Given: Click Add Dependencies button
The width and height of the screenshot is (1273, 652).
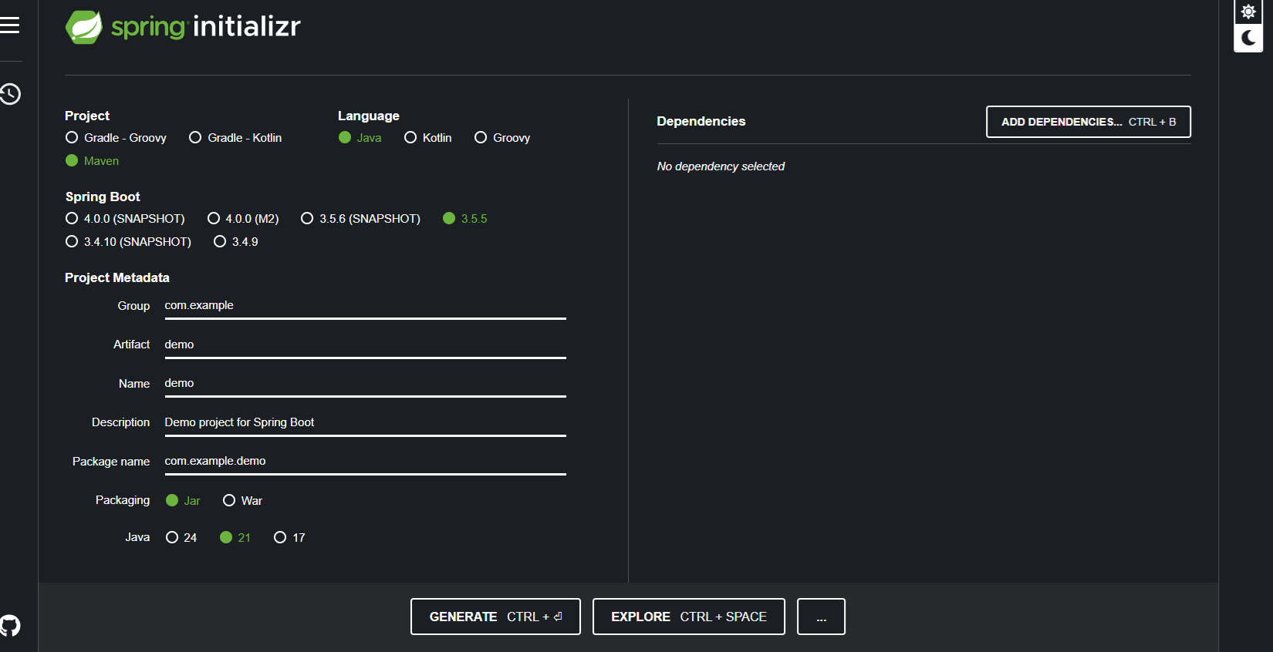Looking at the screenshot, I should [1089, 122].
